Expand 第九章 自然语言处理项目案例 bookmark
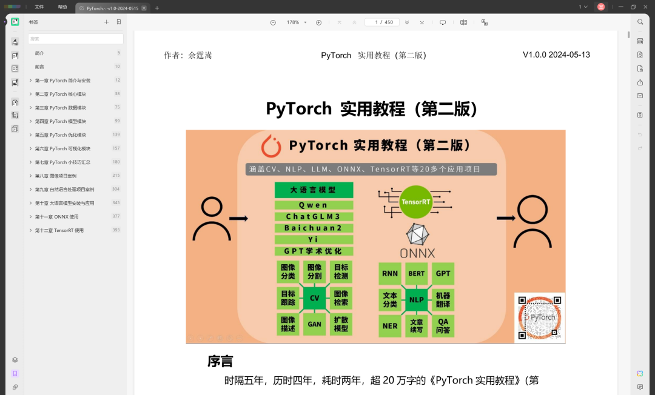This screenshot has height=395, width=655. pos(30,190)
